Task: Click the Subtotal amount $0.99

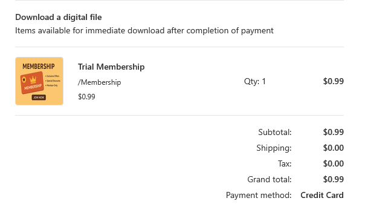Action: click(x=334, y=132)
